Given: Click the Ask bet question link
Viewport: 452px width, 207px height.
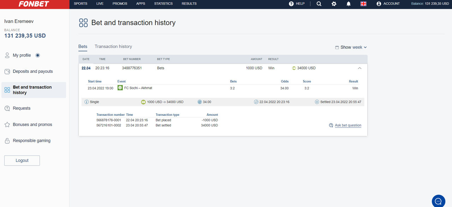Looking at the screenshot, I should (x=348, y=125).
